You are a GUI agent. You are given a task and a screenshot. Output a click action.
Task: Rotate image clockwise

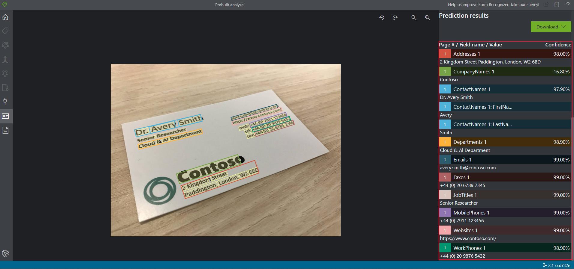point(395,18)
